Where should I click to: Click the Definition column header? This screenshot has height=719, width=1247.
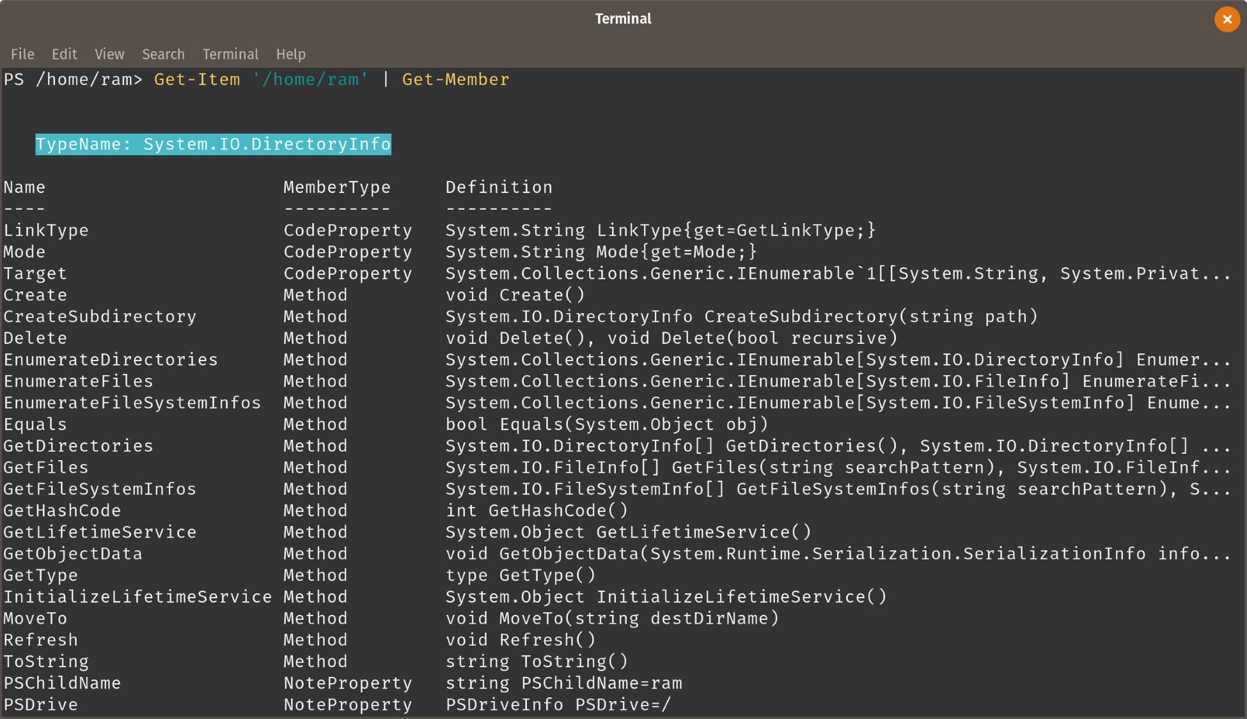tap(499, 187)
